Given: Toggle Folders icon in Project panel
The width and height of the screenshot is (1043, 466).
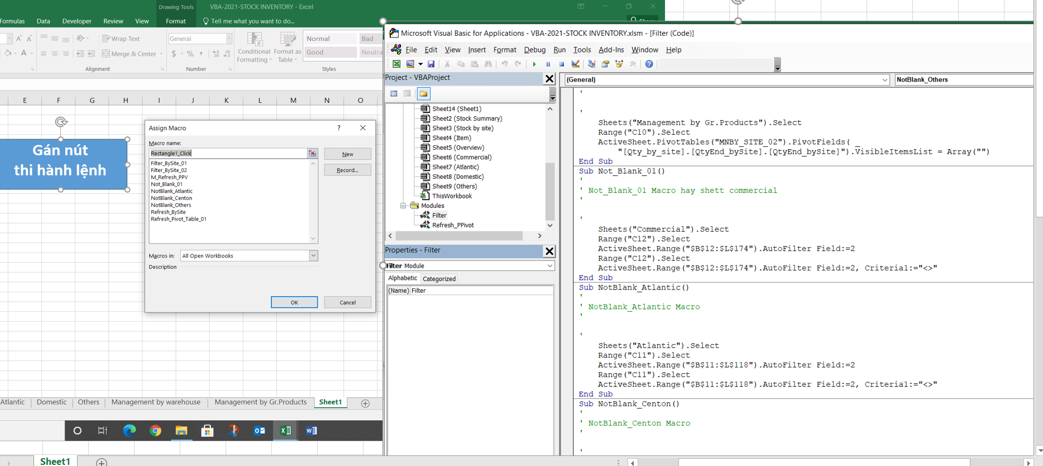Looking at the screenshot, I should coord(424,94).
